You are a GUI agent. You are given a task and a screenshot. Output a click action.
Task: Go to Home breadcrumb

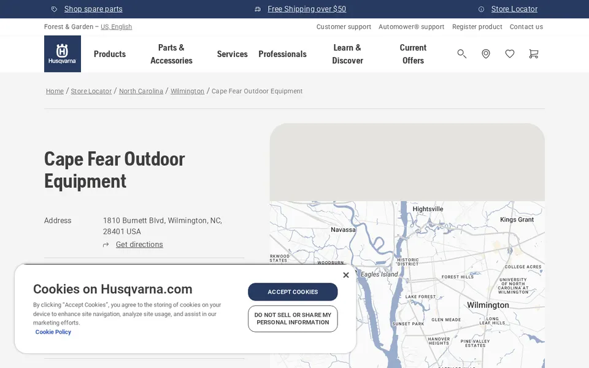[55, 91]
